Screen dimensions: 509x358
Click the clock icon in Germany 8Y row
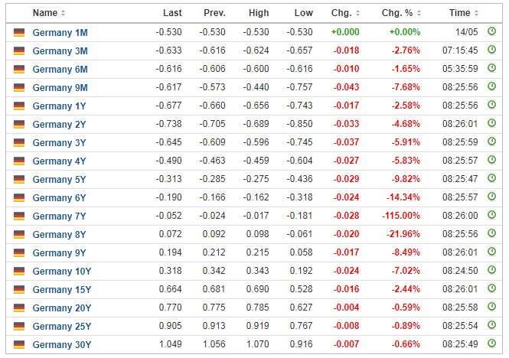[492, 233]
